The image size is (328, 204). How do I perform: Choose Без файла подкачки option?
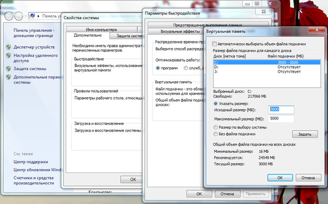[215, 134]
